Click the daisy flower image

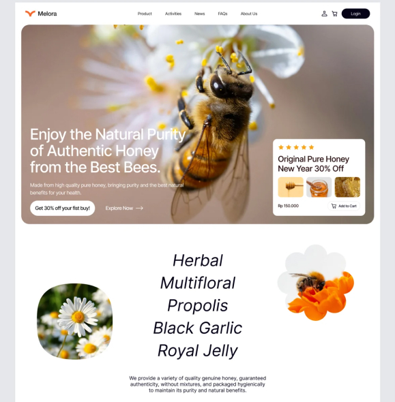(74, 321)
